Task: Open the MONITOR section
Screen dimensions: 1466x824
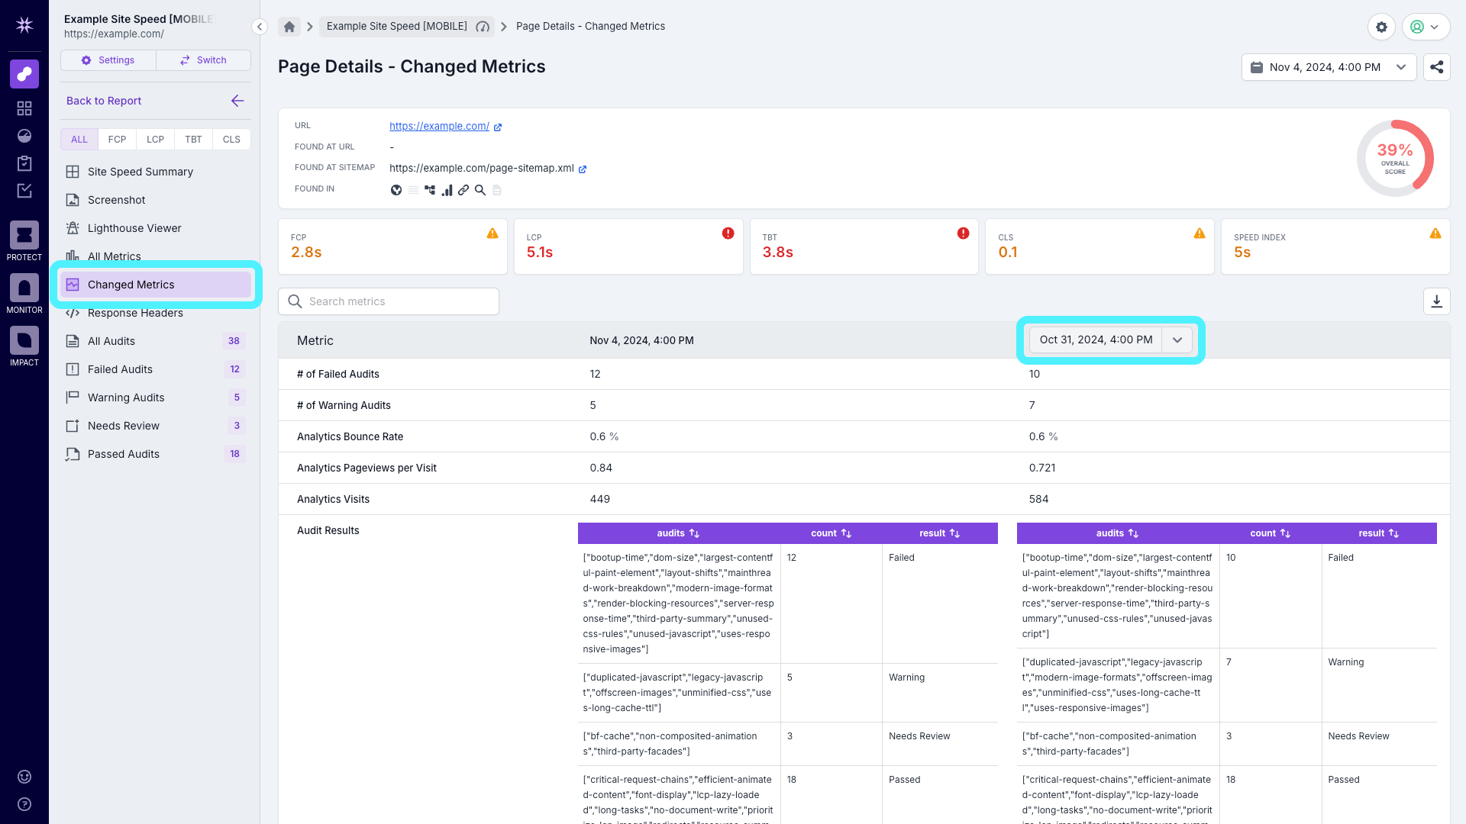Action: pyautogui.click(x=24, y=294)
